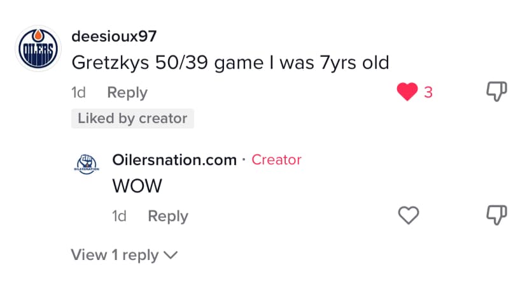Click the Liked by creator badge
The image size is (527, 281).
click(x=132, y=119)
